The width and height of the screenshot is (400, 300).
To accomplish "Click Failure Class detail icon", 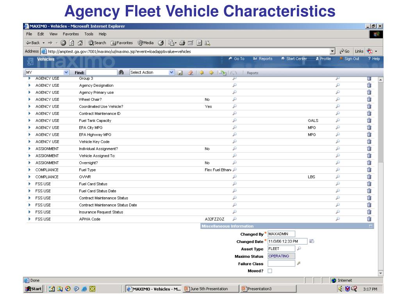I will click(x=299, y=263).
